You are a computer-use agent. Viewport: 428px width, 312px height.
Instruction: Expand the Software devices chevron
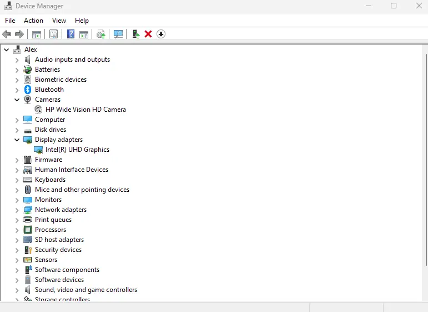[x=17, y=280]
